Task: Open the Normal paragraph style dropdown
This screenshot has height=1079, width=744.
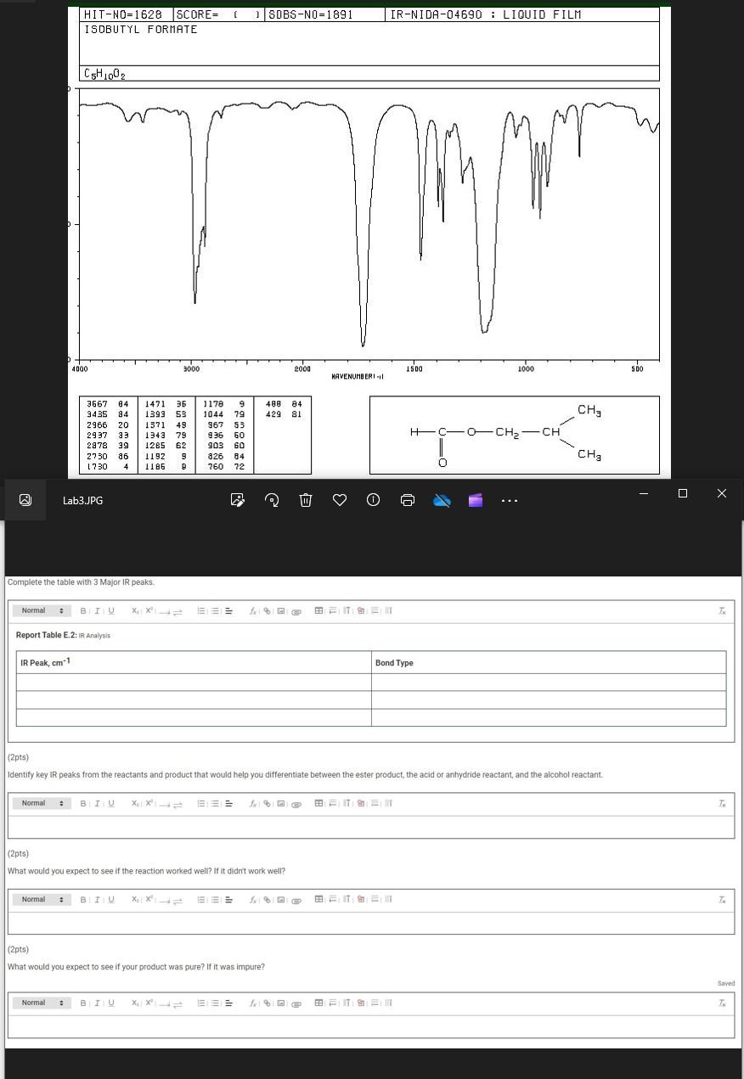Action: pos(40,610)
